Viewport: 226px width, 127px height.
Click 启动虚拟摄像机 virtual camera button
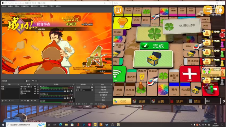pyautogui.click(x=103, y=92)
